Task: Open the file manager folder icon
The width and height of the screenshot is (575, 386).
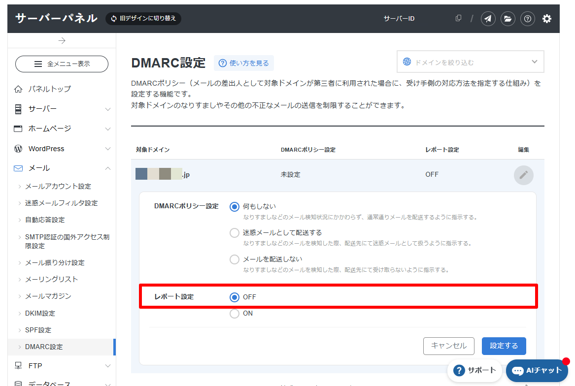Action: click(508, 19)
